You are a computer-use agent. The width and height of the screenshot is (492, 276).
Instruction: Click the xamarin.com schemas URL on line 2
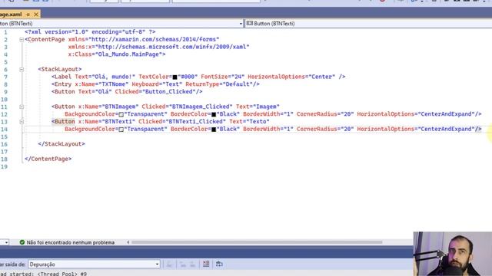pos(154,39)
